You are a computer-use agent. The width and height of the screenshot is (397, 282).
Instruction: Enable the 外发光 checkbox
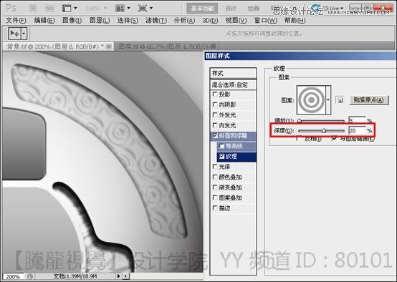(x=215, y=115)
